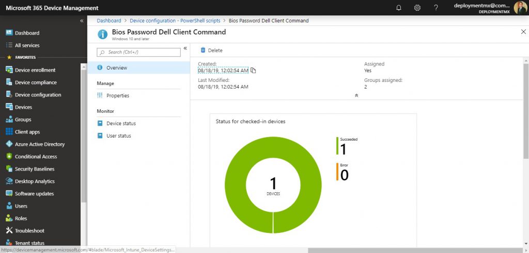This screenshot has width=529, height=253.
Task: Open Conditional Access from the sidebar
Action: (x=36, y=157)
